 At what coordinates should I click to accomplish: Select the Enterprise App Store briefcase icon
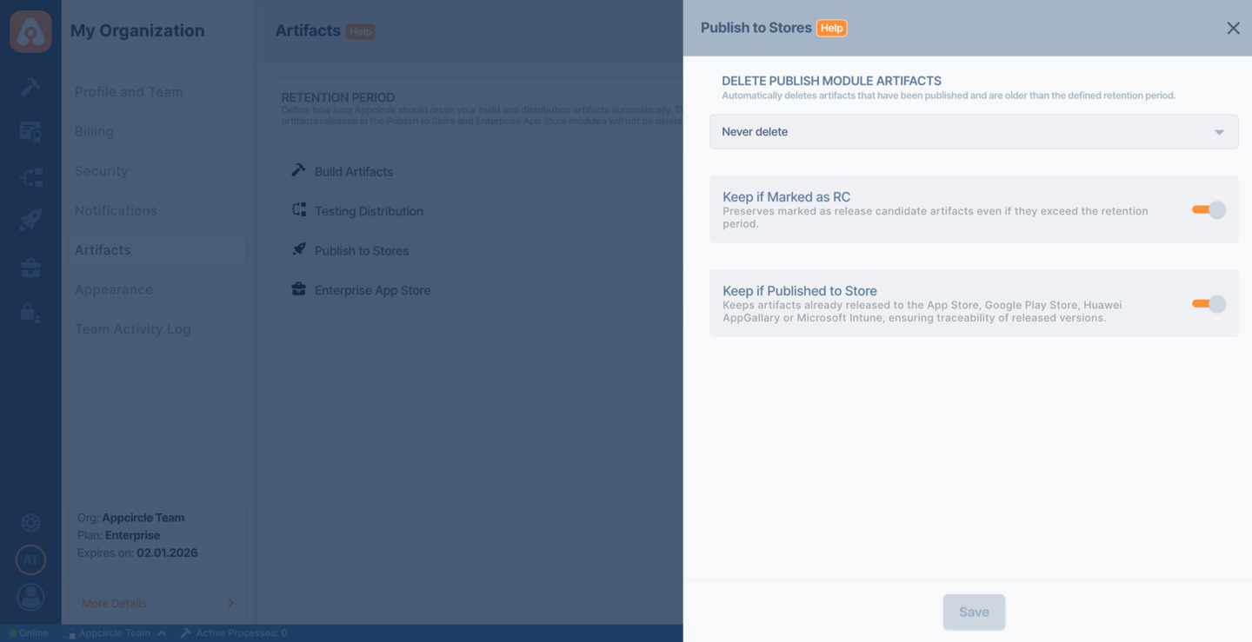click(x=30, y=268)
